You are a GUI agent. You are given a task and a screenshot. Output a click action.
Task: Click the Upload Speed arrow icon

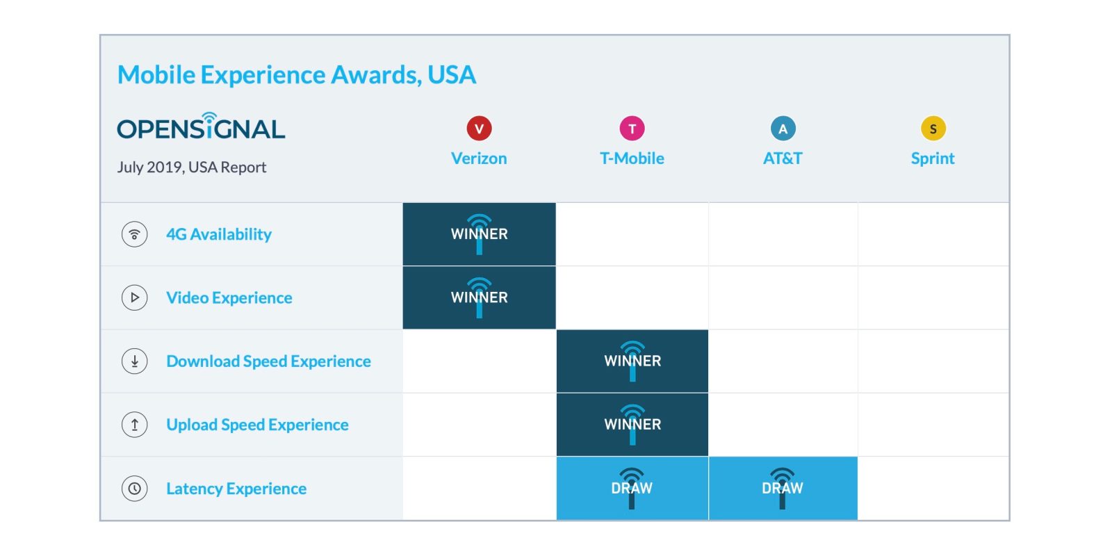(x=135, y=425)
